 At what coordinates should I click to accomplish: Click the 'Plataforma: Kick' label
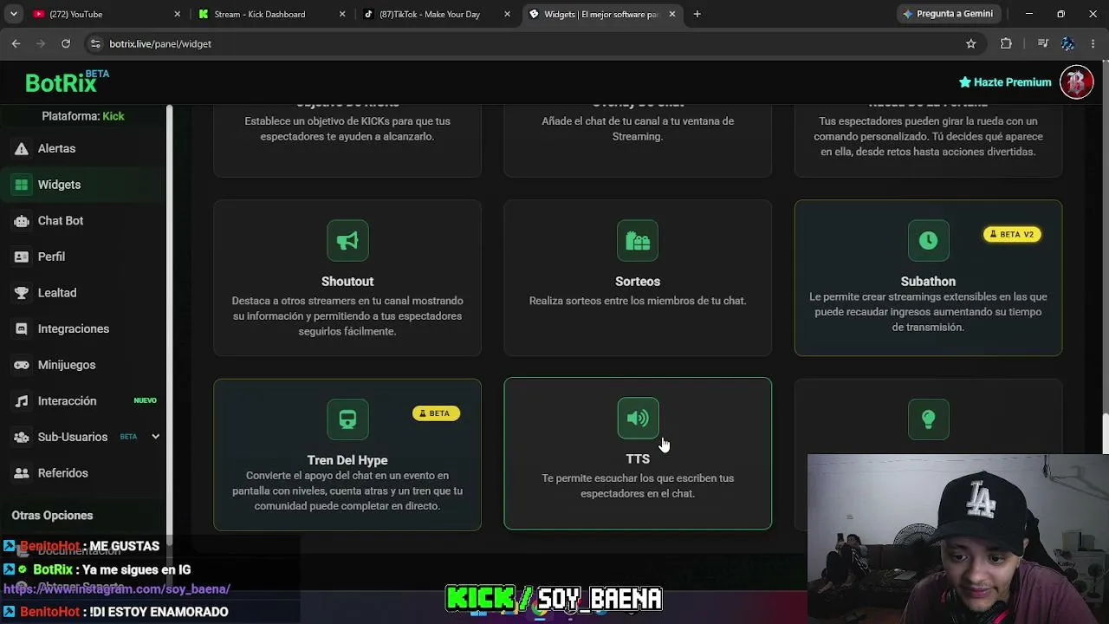pyautogui.click(x=83, y=116)
